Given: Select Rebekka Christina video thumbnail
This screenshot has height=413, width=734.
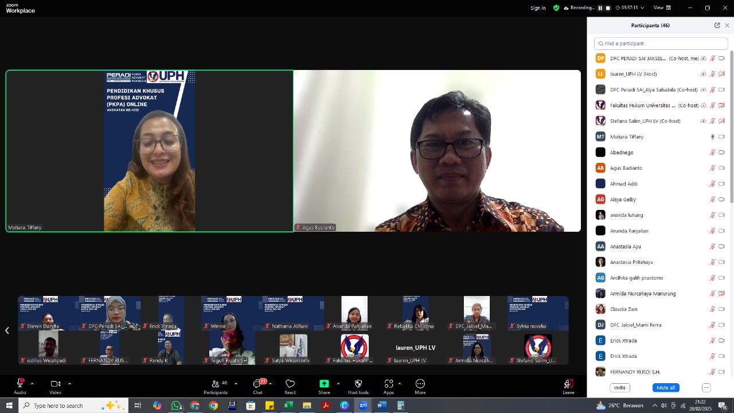Looking at the screenshot, I should [x=415, y=313].
